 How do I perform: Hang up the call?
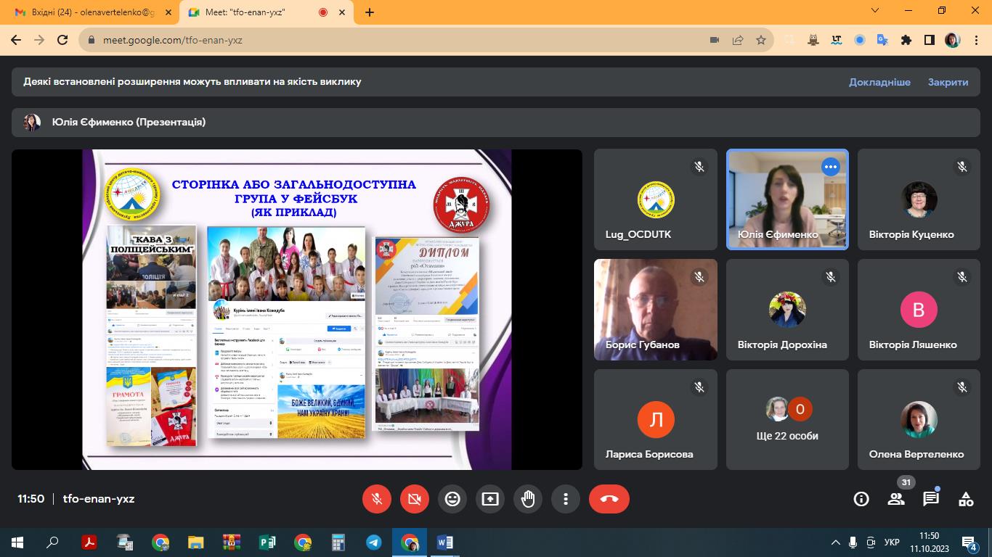point(609,499)
